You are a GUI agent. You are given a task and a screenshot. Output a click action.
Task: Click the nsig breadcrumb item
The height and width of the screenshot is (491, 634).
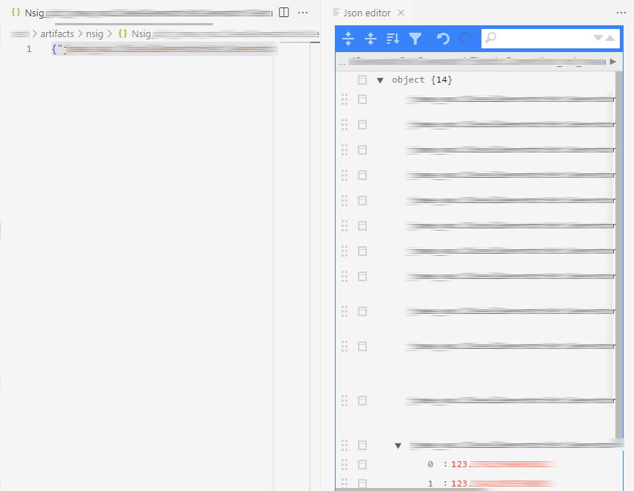click(95, 33)
